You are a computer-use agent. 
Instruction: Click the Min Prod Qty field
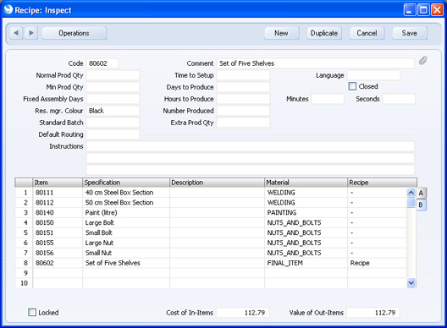(x=113, y=87)
